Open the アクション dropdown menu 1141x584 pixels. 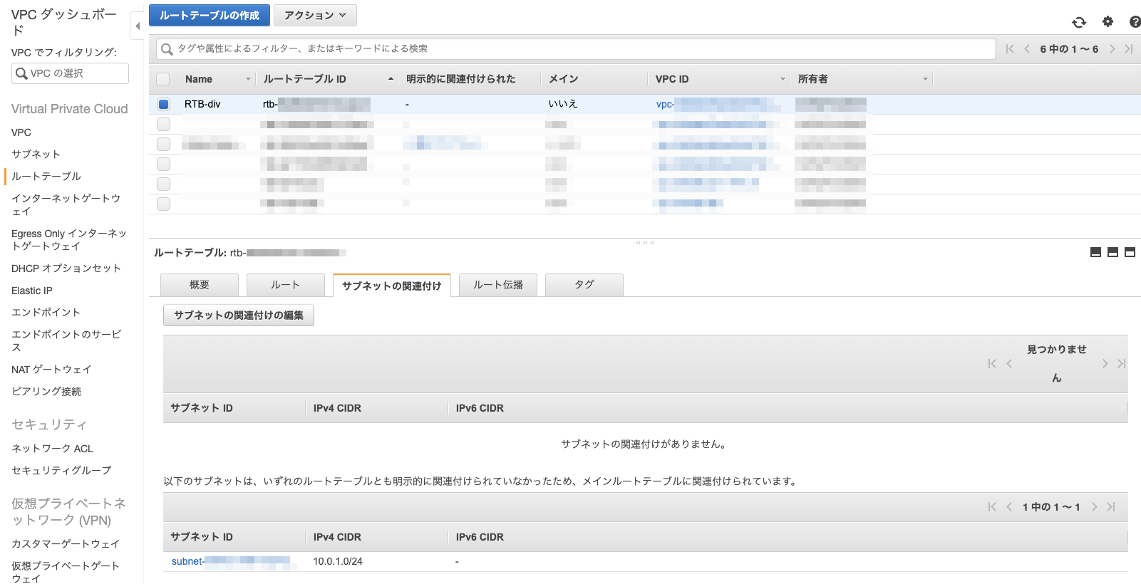coord(315,15)
